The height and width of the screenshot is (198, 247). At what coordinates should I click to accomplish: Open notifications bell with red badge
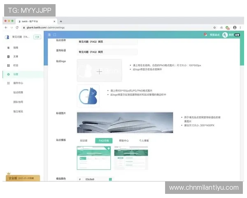[205, 34]
